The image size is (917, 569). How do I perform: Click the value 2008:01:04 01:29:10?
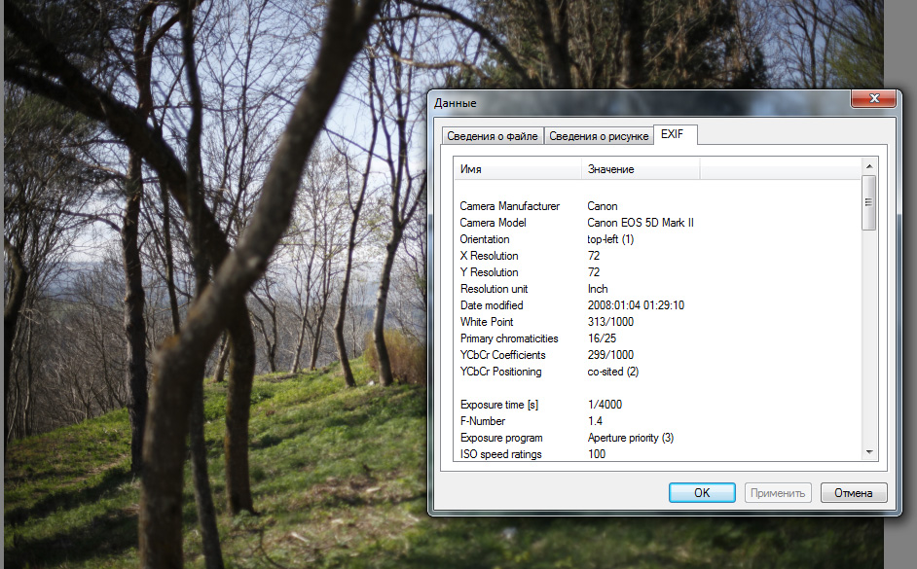tap(636, 305)
